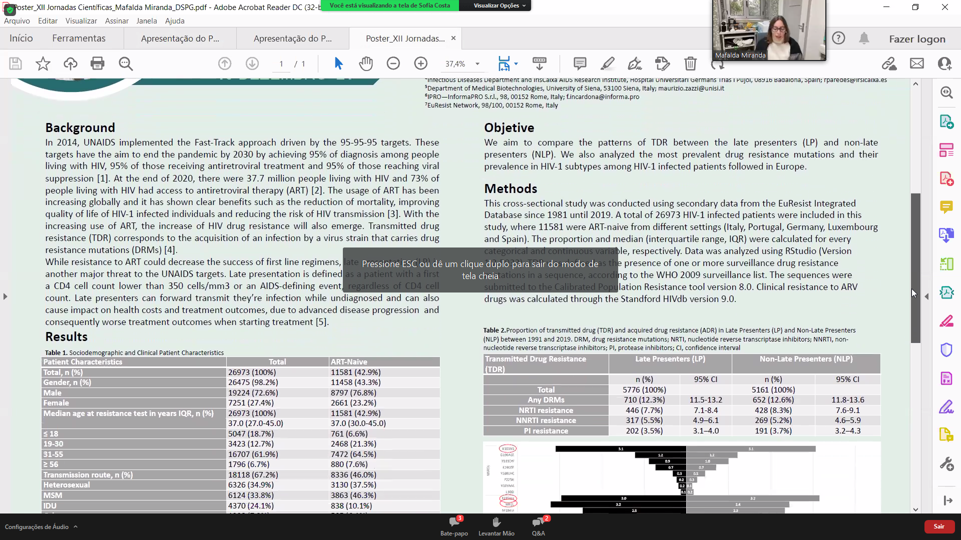The image size is (961, 540).
Task: Click the zoom in plus icon
Action: 421,63
